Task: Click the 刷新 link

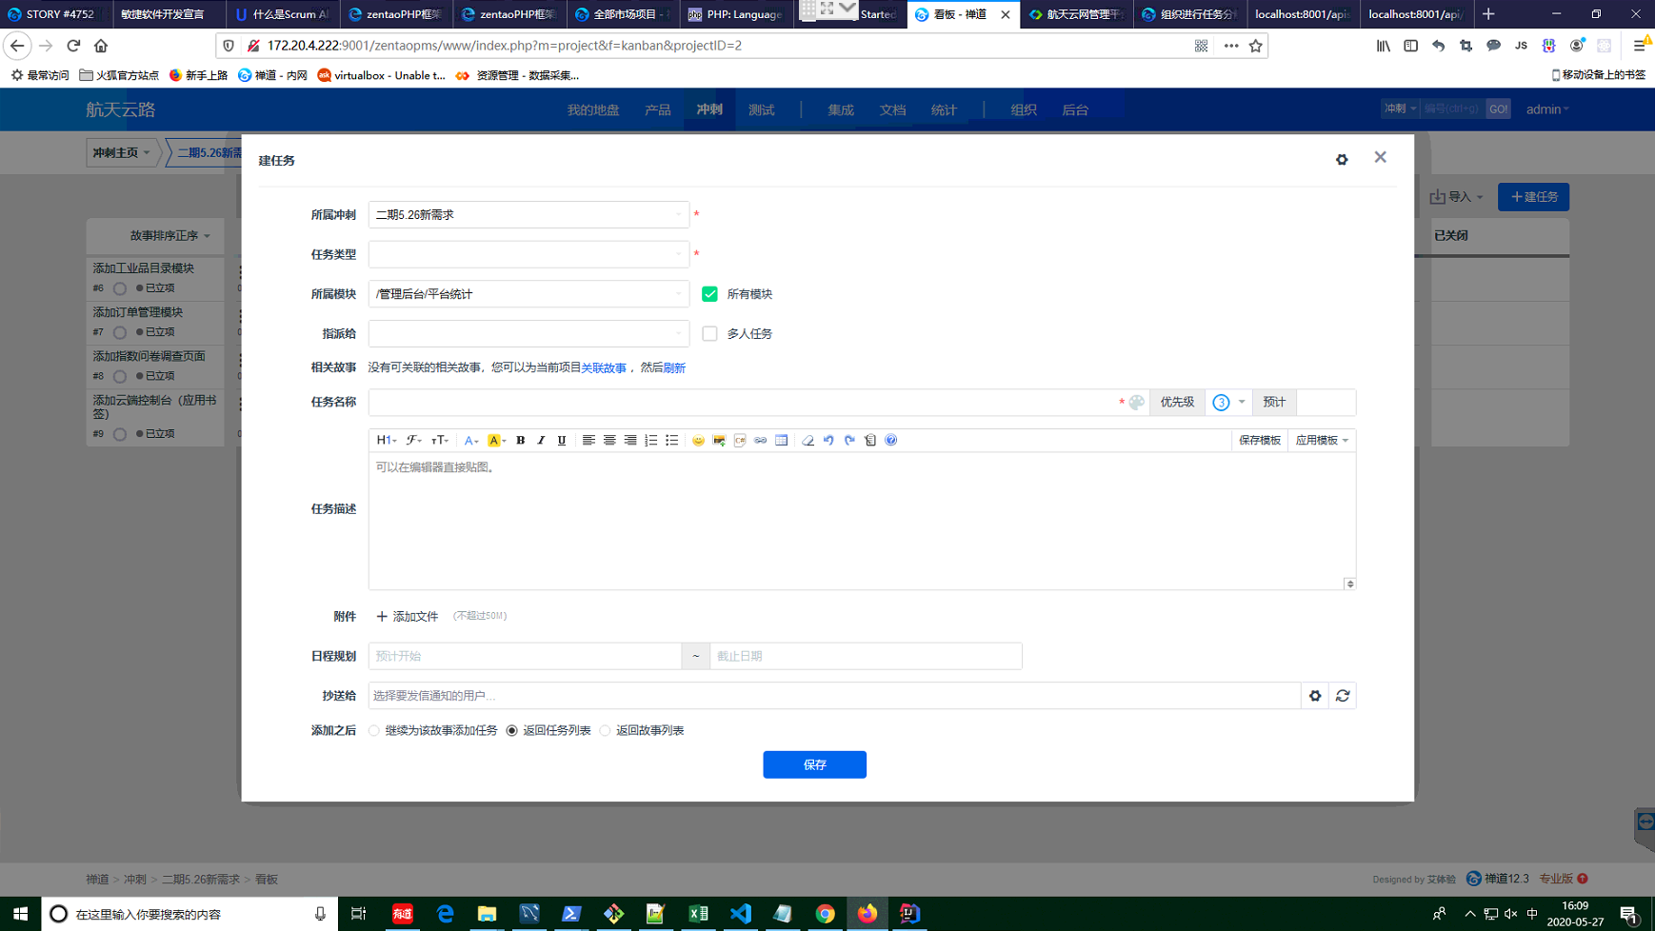Action: (x=674, y=367)
